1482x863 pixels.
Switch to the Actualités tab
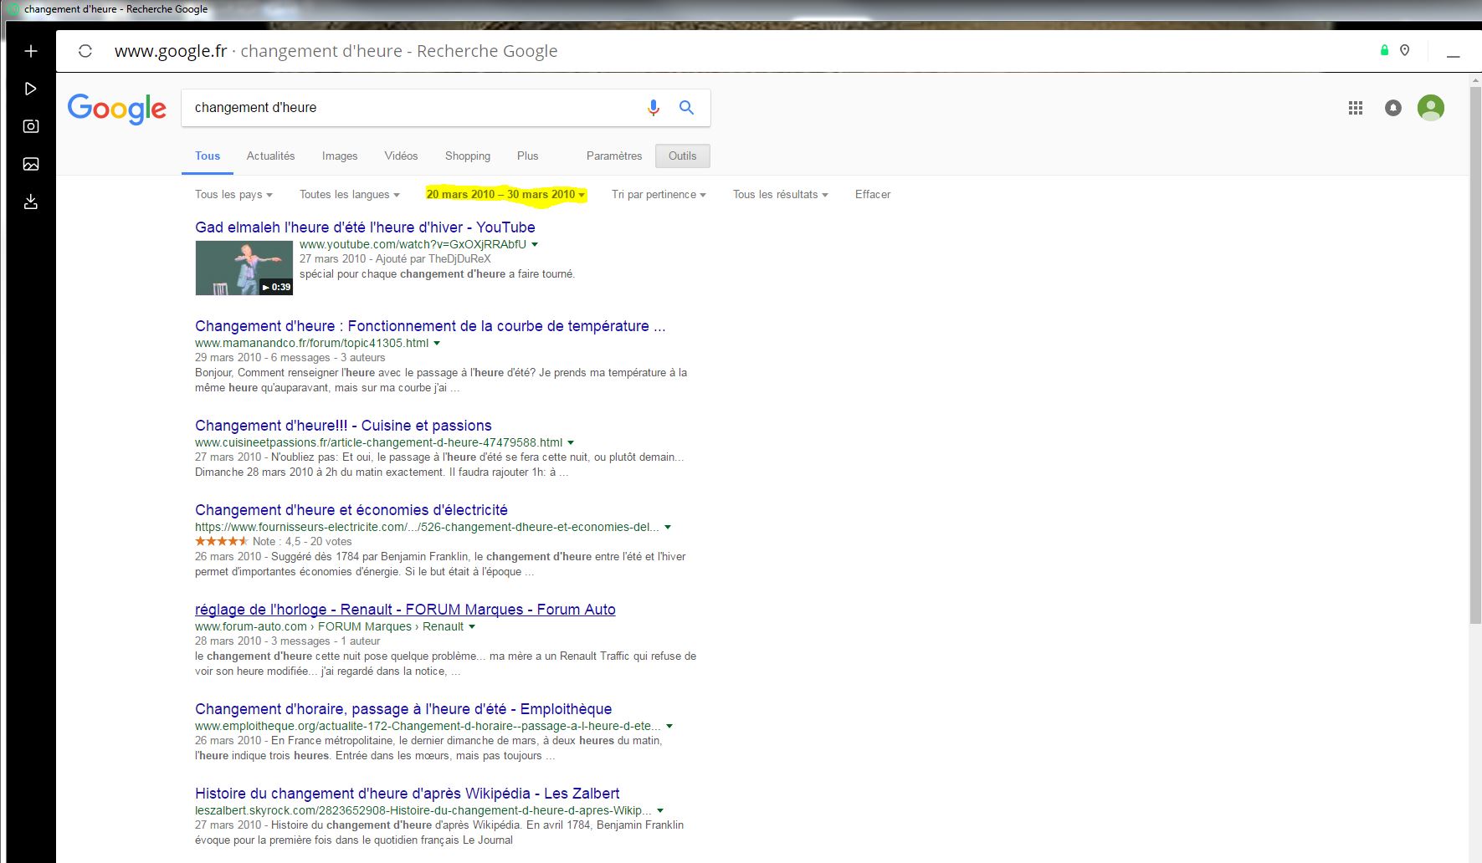click(270, 156)
